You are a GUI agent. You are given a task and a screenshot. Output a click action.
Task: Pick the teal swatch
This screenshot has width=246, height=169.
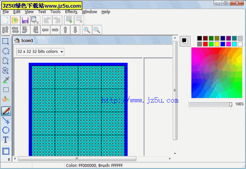[234, 38]
